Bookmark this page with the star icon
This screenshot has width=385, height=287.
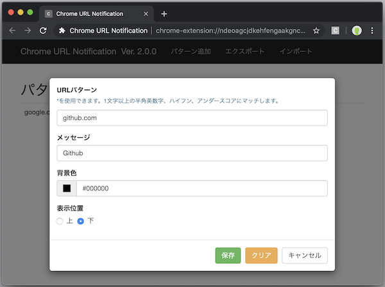[316, 31]
